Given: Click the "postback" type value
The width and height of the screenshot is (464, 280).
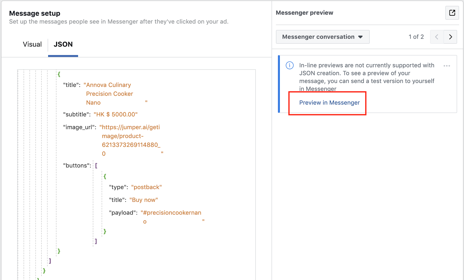Looking at the screenshot, I should (x=146, y=187).
